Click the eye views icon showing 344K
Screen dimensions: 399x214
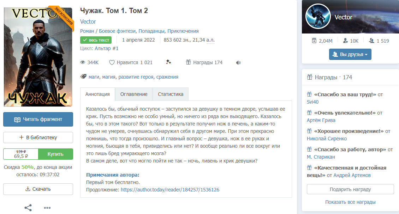[83, 62]
